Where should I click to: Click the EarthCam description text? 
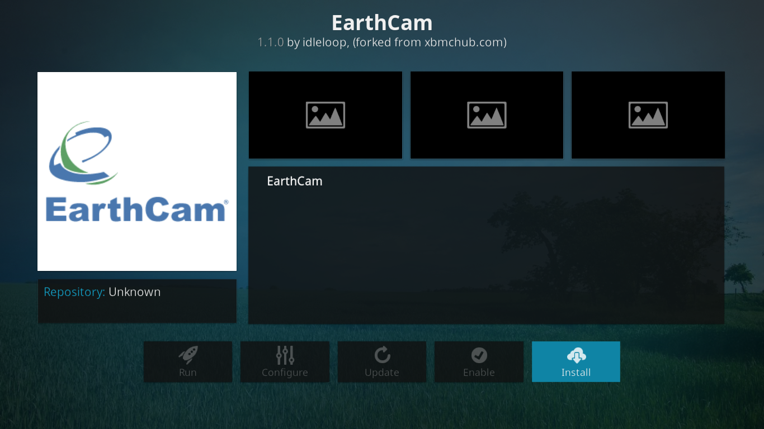[x=295, y=181]
